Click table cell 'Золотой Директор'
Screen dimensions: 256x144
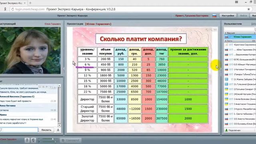tap(87, 118)
